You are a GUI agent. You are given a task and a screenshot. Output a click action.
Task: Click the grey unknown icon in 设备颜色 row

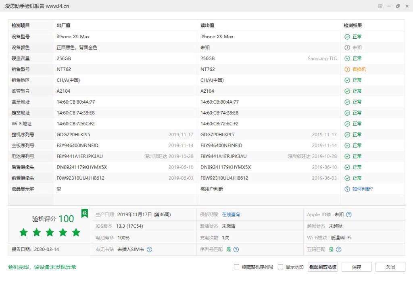click(347, 48)
